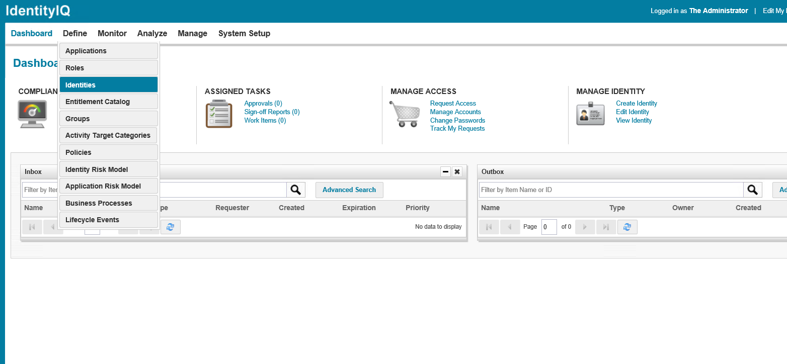Click the Inbox search magnifier icon
The image size is (787, 364).
tap(296, 190)
